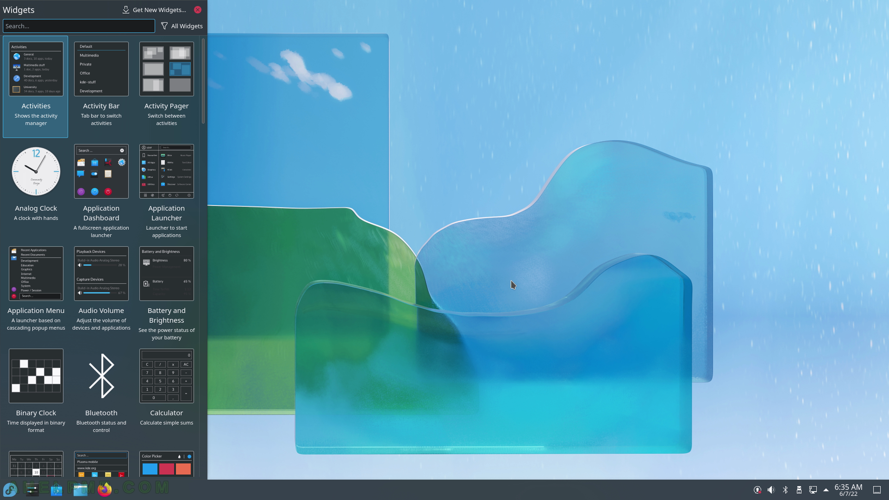This screenshot has height=500, width=889.
Task: Pick the Battery and Brightness widget
Action: coord(166,291)
